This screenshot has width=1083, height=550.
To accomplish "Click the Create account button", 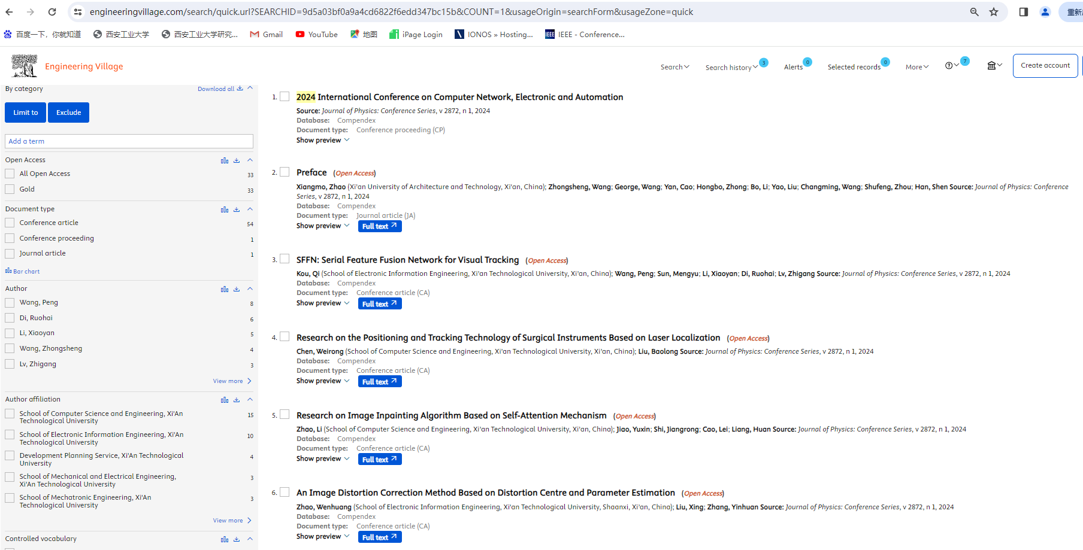I will 1045,66.
